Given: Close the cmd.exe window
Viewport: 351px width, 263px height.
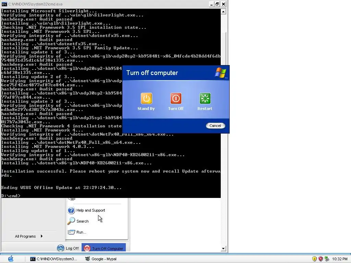Looking at the screenshot, I should click(223, 4).
